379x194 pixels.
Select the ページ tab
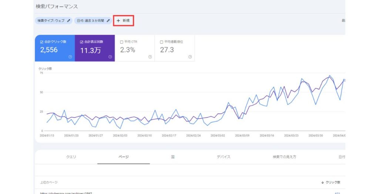(x=124, y=157)
